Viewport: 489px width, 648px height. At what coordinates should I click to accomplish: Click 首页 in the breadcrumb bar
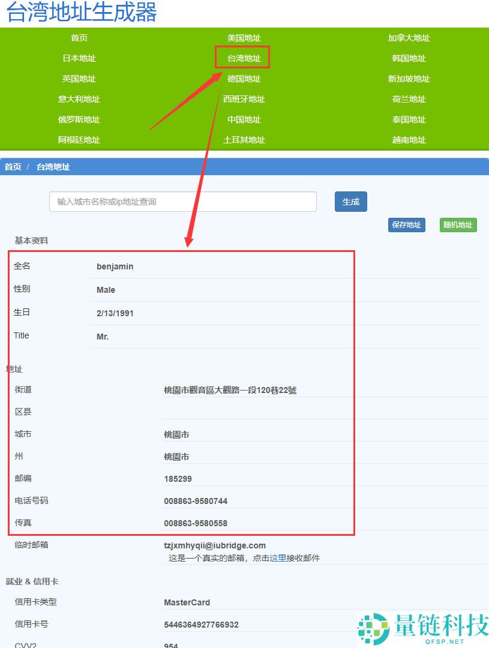13,167
